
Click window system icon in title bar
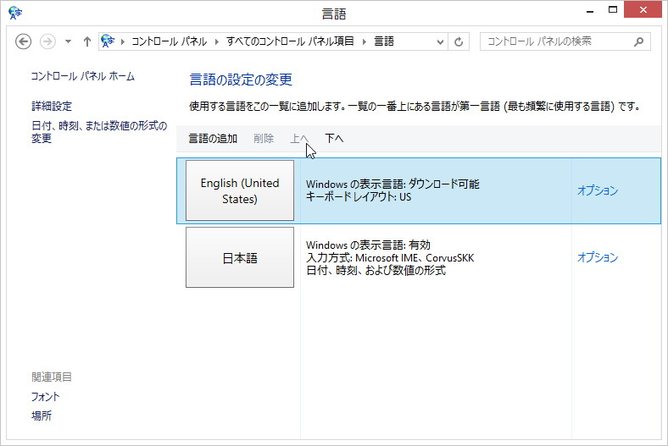pos(15,13)
